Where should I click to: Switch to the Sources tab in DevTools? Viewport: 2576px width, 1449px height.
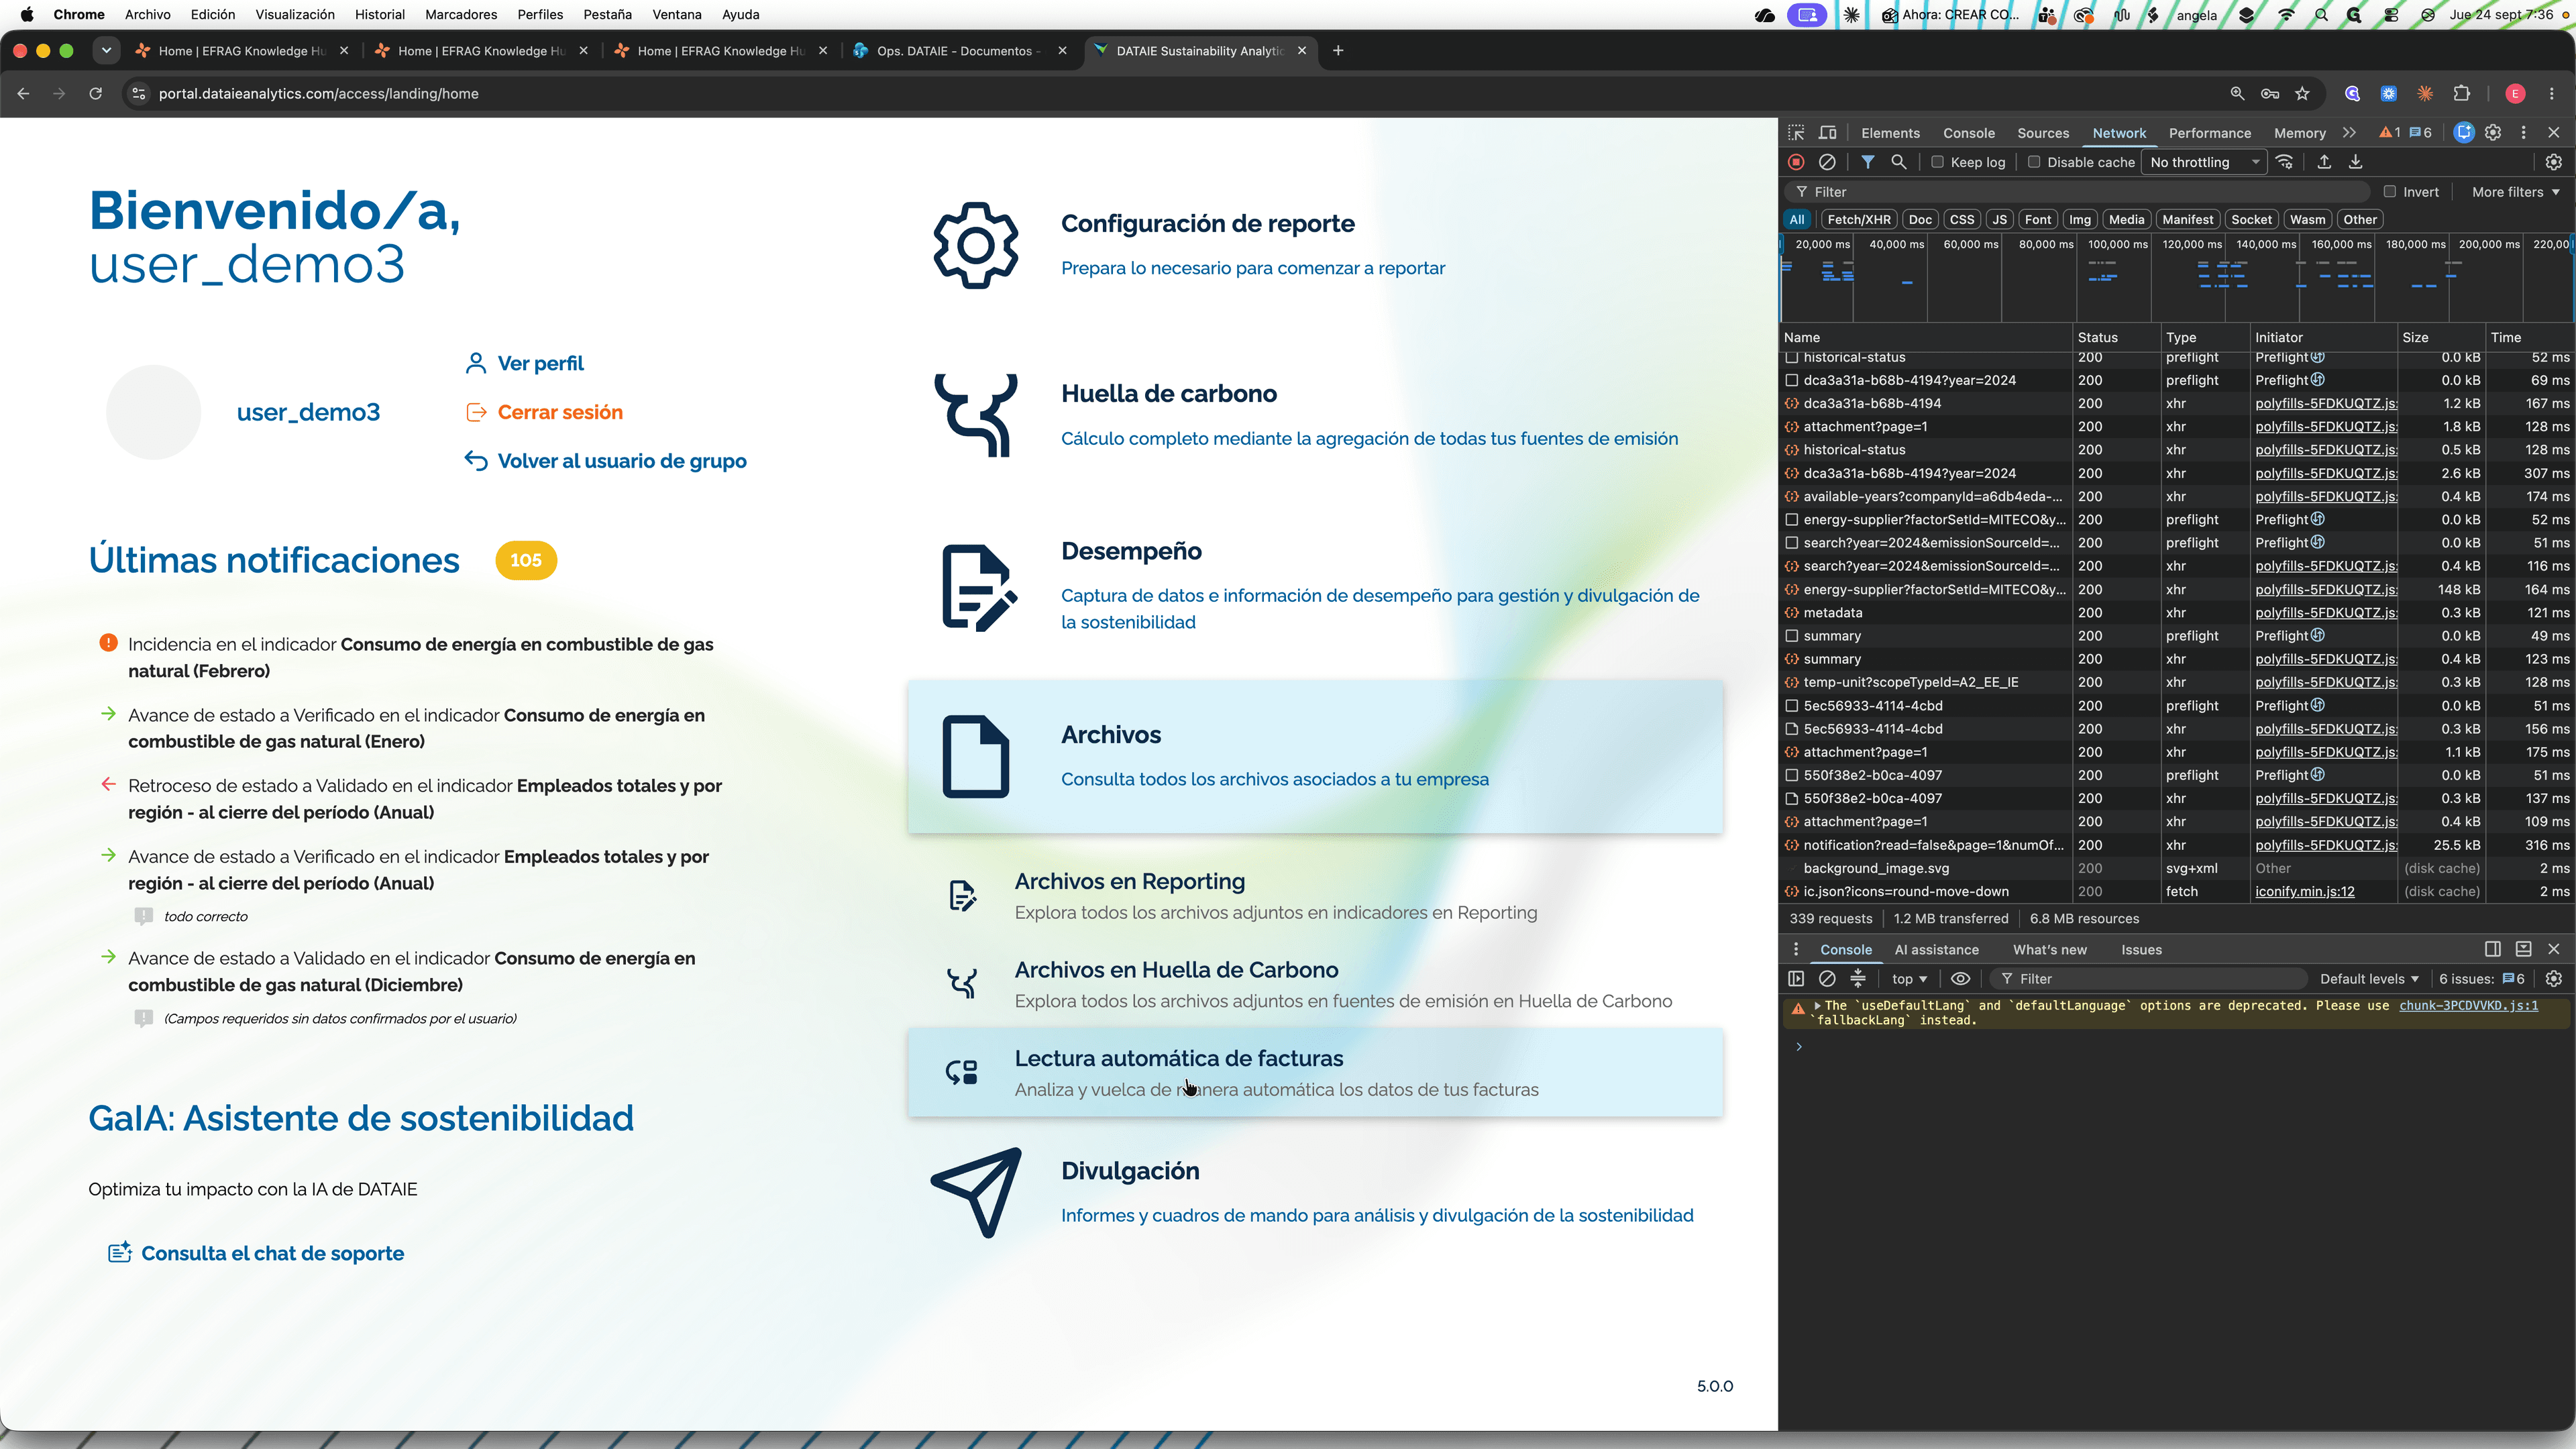tap(2043, 133)
